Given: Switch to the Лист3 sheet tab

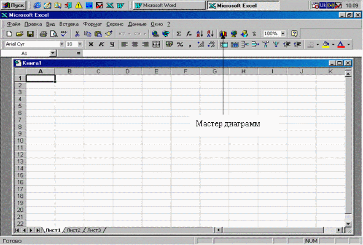Looking at the screenshot, I should pos(94,230).
